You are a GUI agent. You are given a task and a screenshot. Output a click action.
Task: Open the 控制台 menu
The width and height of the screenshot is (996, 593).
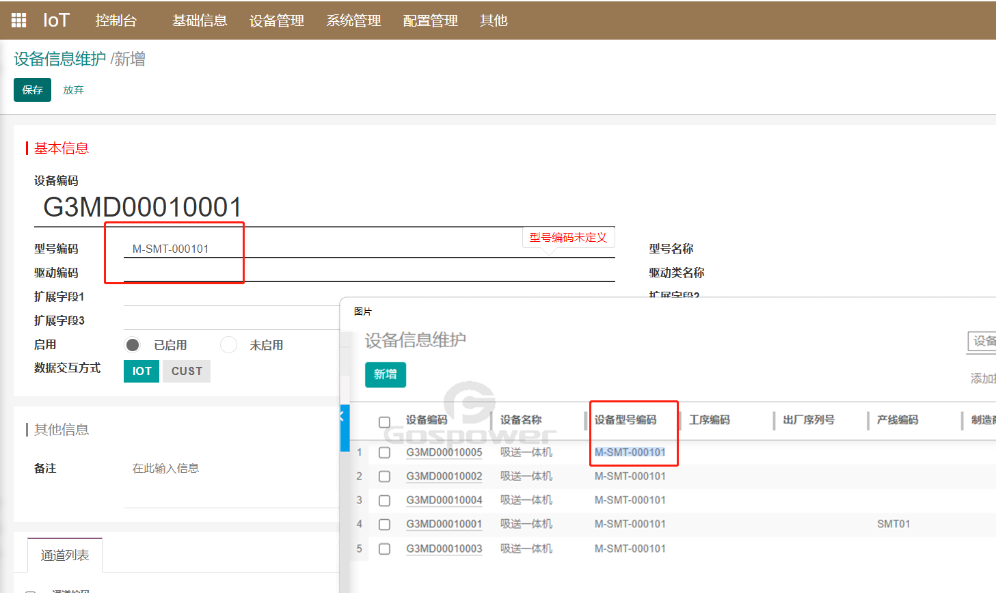(x=116, y=20)
